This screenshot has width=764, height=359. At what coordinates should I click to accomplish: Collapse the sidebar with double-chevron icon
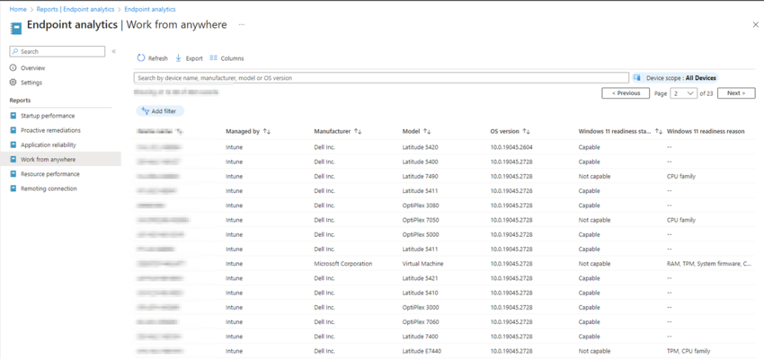113,51
